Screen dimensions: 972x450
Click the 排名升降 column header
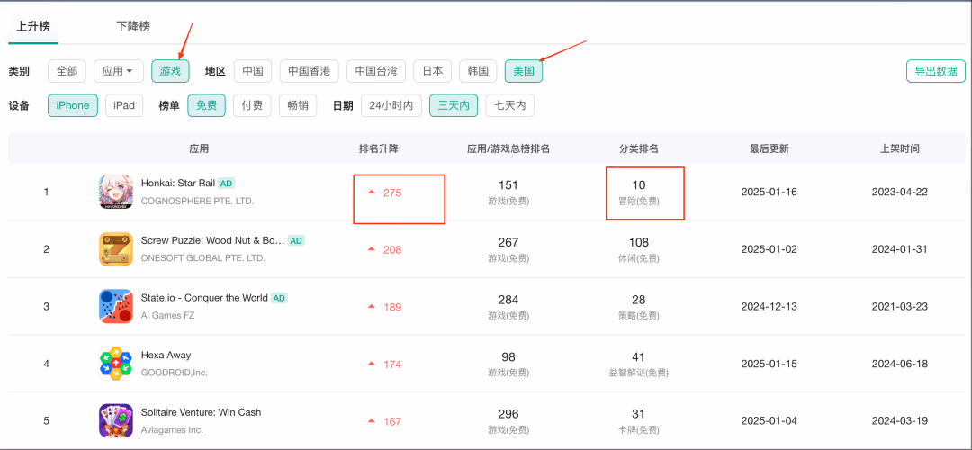click(379, 148)
